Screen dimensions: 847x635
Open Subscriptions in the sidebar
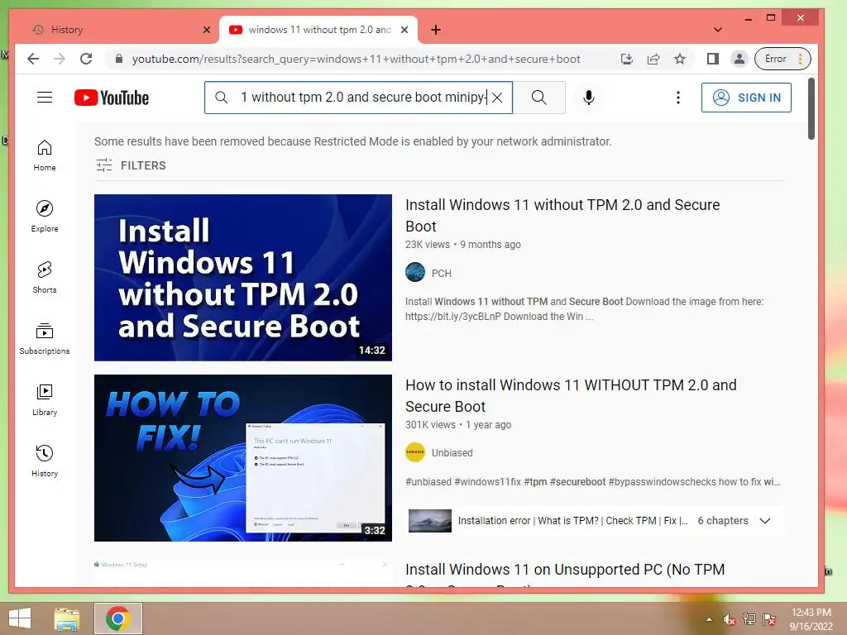(x=45, y=338)
